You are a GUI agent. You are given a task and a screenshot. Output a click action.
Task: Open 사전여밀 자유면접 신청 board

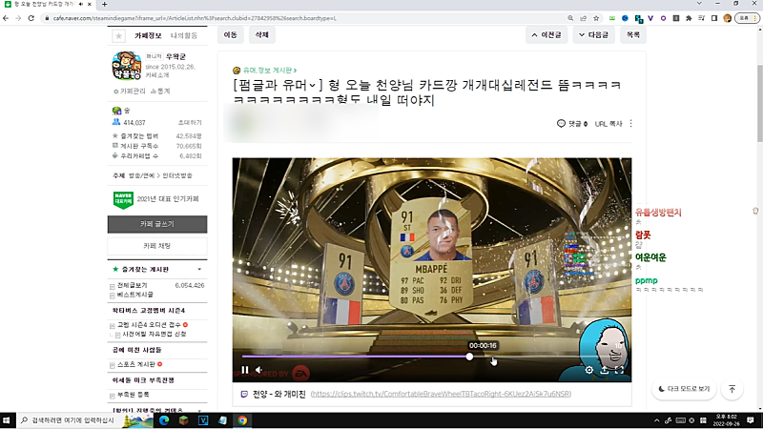155,335
